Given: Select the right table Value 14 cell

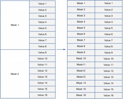Looking at the screenshot, I should (x=108, y=83).
